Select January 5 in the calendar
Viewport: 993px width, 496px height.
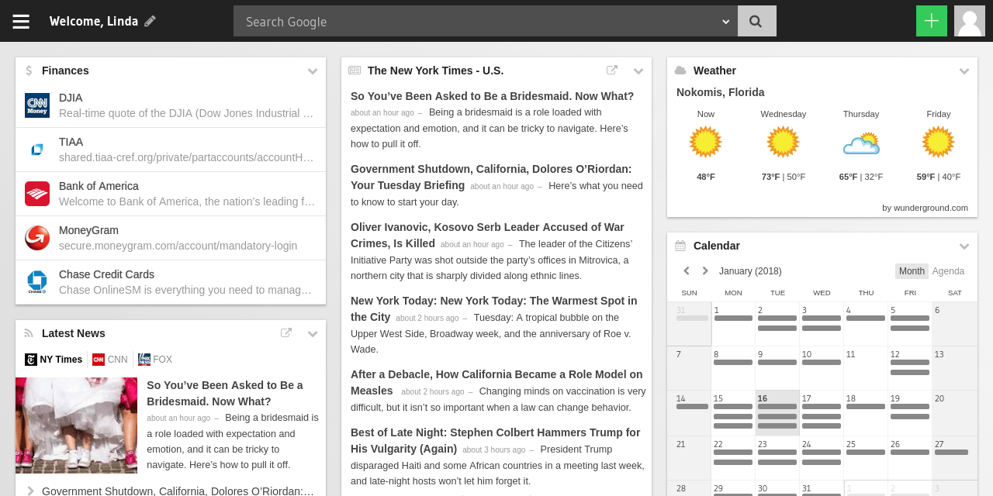910,324
